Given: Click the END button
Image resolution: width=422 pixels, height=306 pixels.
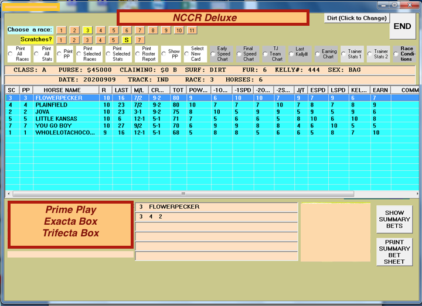Looking at the screenshot, I should tap(402, 26).
